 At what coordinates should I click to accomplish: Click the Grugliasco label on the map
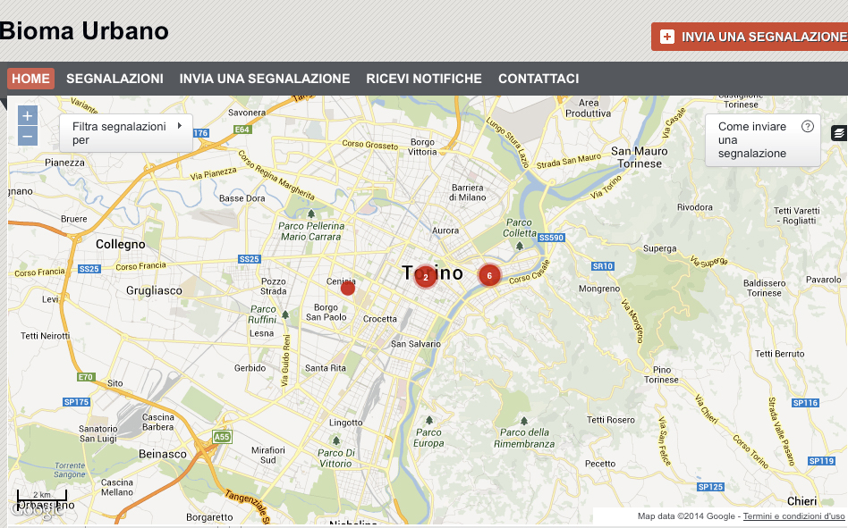[x=154, y=290]
